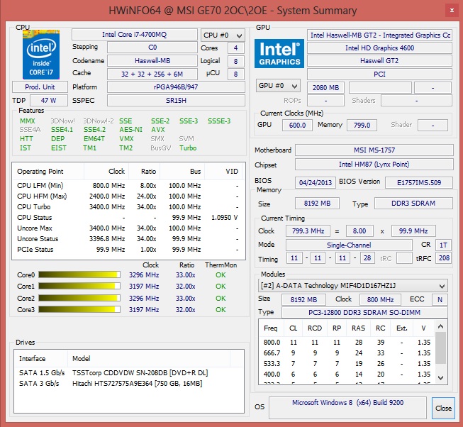The image size is (463, 427).
Task: Click the Core0 usage bar
Action: (79, 275)
